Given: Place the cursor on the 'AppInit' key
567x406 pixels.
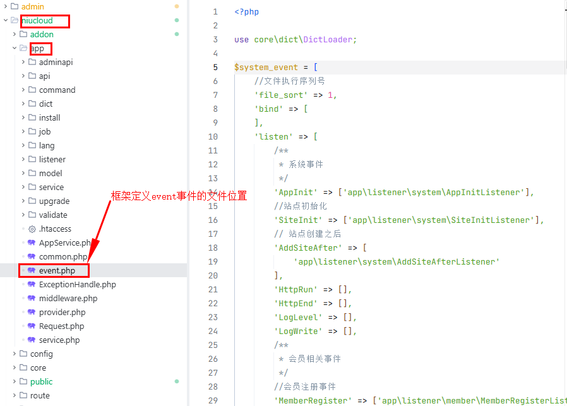Looking at the screenshot, I should pyautogui.click(x=295, y=192).
